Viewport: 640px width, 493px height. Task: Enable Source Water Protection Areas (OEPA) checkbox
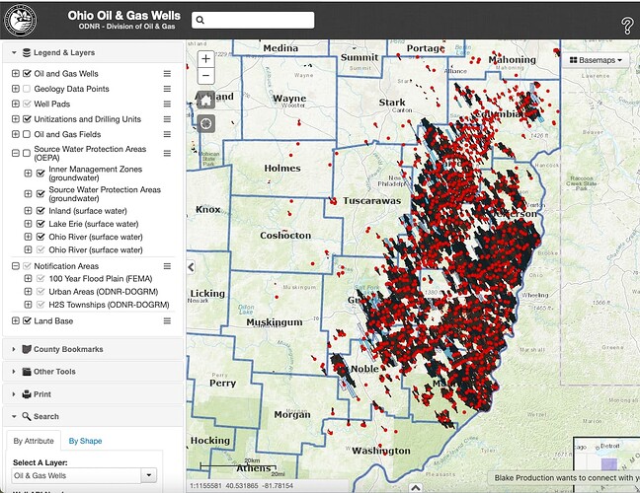(x=27, y=153)
